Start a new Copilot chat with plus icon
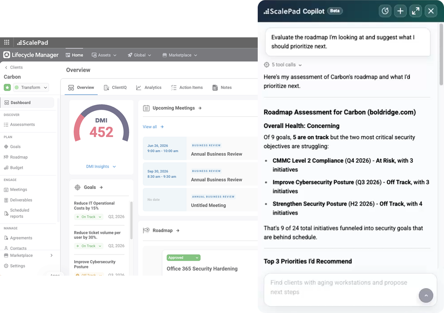Screen dimensions: 444x313 [x=401, y=11]
